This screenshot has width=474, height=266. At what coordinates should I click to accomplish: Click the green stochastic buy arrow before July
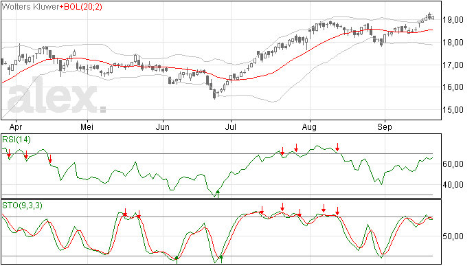[x=221, y=259]
